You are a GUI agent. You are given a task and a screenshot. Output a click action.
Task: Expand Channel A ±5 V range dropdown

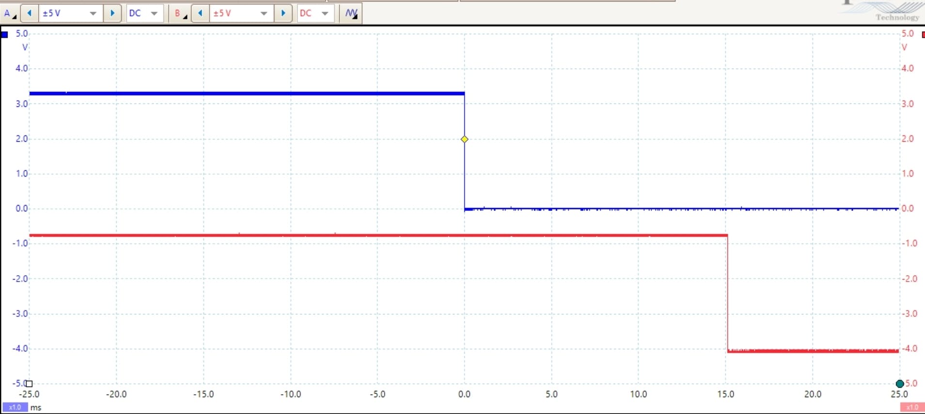(x=93, y=14)
